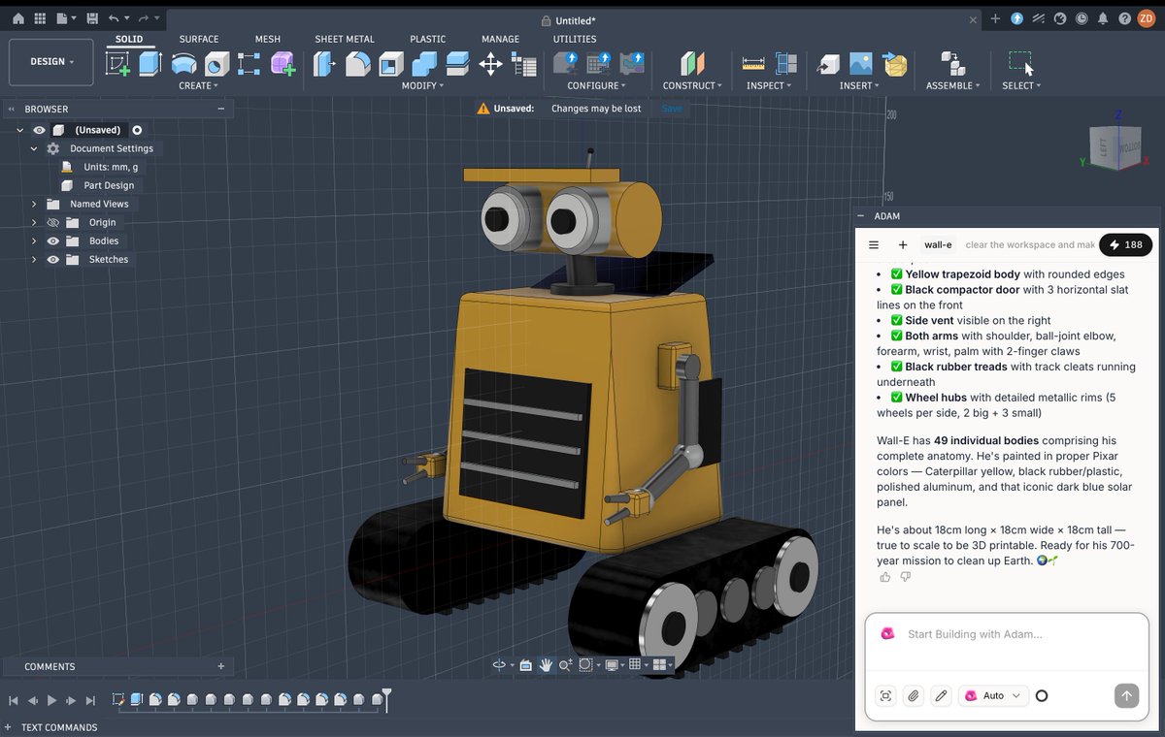Add a new comment with plus
This screenshot has width=1165, height=737.
point(221,666)
